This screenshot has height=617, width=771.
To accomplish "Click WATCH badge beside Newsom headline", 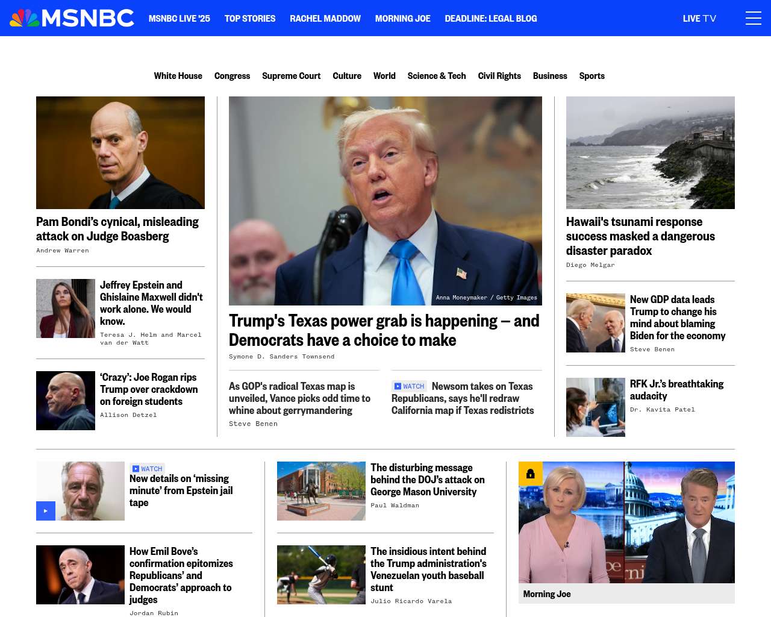I will point(410,386).
